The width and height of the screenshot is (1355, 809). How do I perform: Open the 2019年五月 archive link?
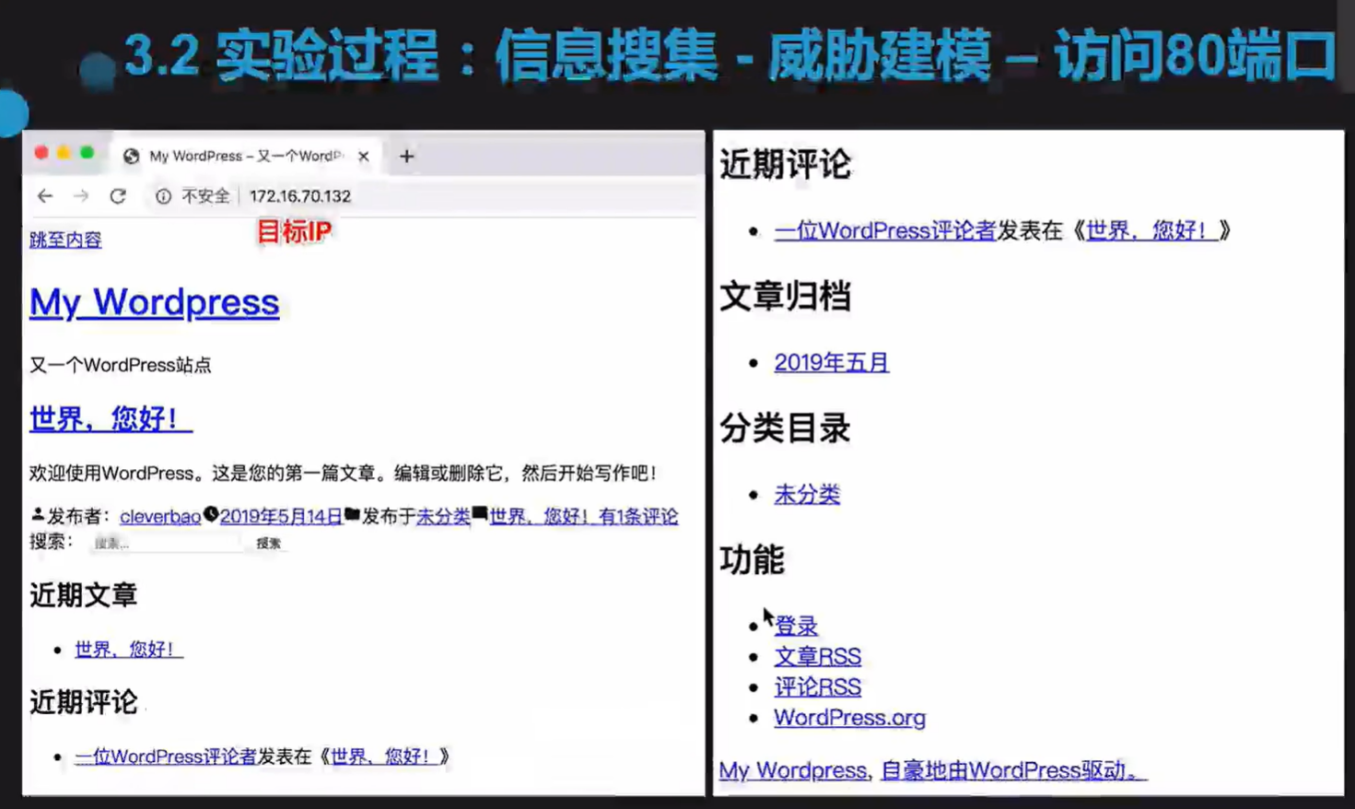831,362
